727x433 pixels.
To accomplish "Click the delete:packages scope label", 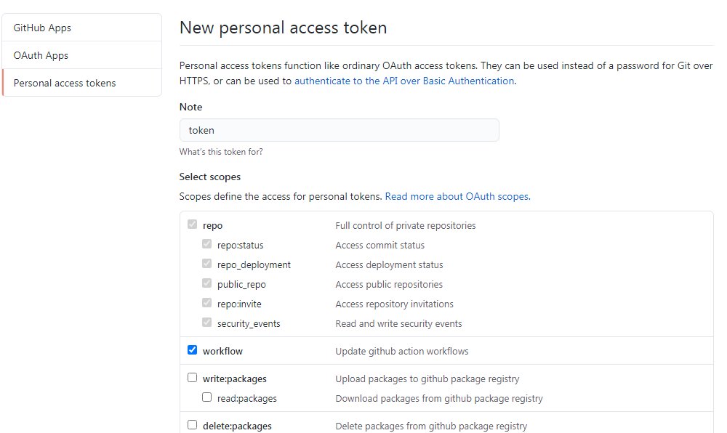I will pos(237,426).
